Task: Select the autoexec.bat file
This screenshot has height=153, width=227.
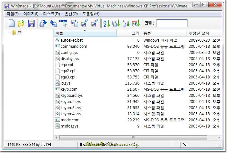Action: pos(72,40)
